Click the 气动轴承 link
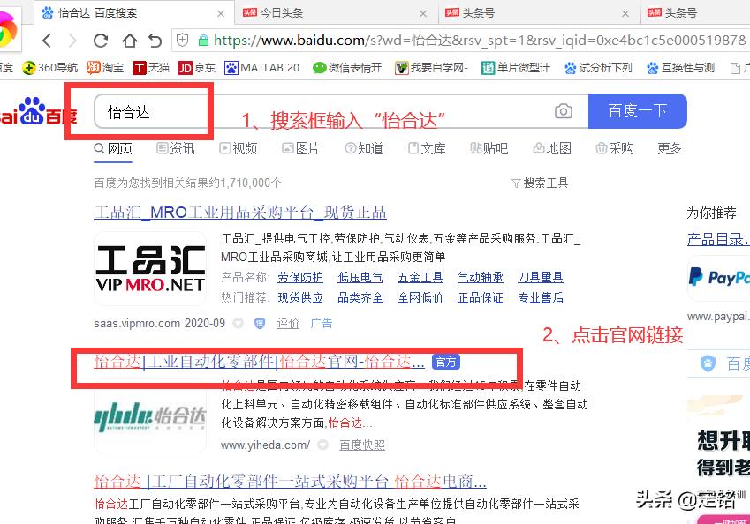The width and height of the screenshot is (750, 524). (481, 278)
